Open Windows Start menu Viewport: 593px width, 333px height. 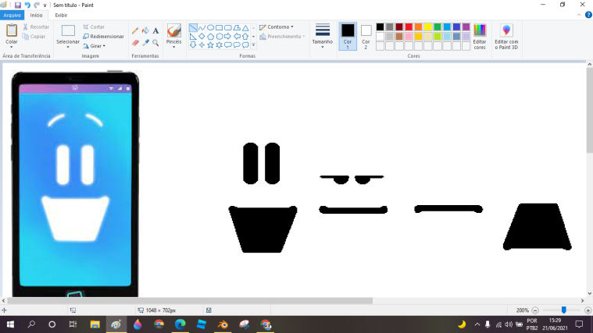pos(10,324)
